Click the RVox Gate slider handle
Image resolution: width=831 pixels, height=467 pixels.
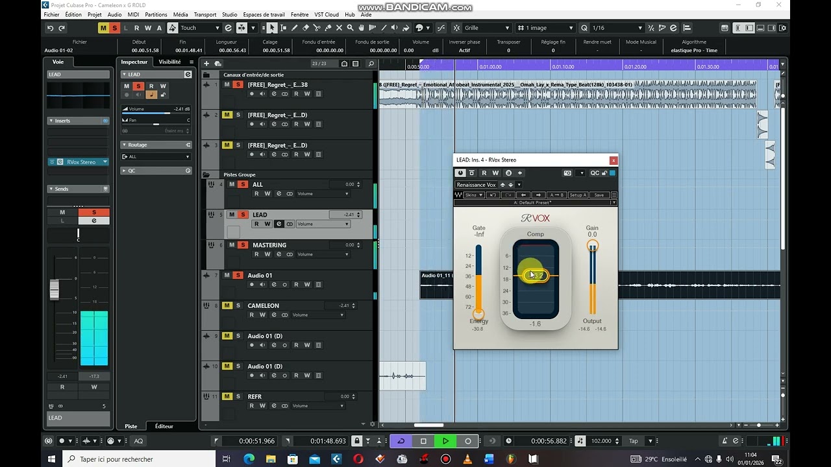click(x=478, y=314)
